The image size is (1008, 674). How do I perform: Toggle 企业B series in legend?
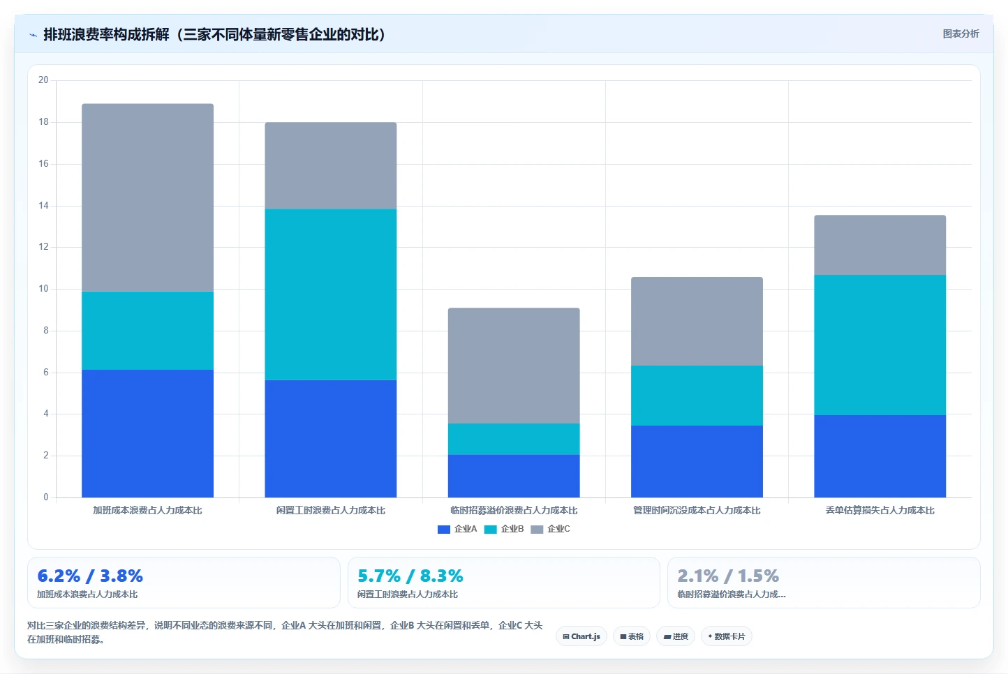(504, 529)
